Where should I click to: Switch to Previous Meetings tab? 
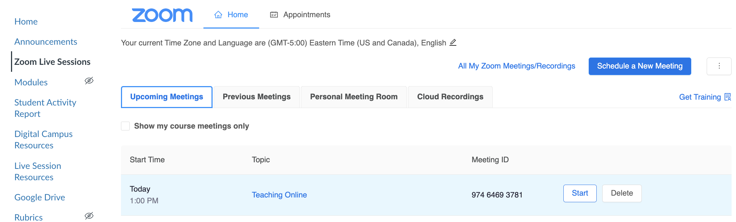coord(257,97)
